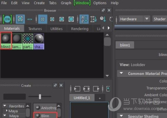Image resolution: width=167 pixels, height=118 pixels.
Task: Open the Tabs menu
Action: click(53, 3)
